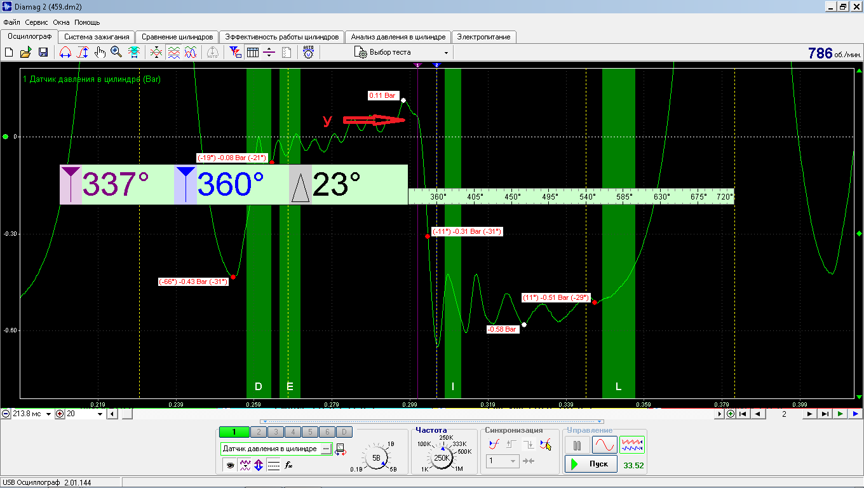Viewport: 864px width, 488px height.
Task: Adjust the 5B voltage range knob
Action: (376, 457)
